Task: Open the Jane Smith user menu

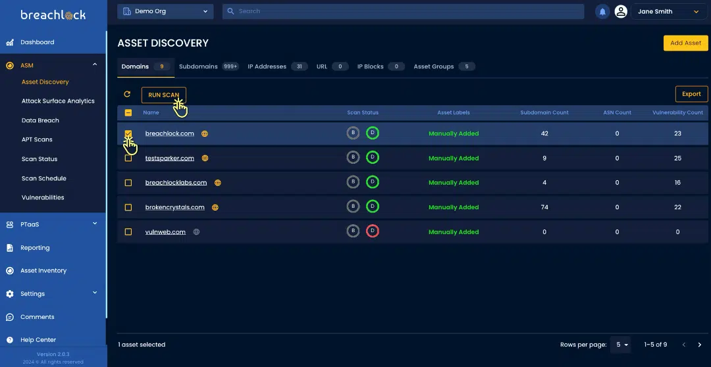Action: [x=669, y=12]
